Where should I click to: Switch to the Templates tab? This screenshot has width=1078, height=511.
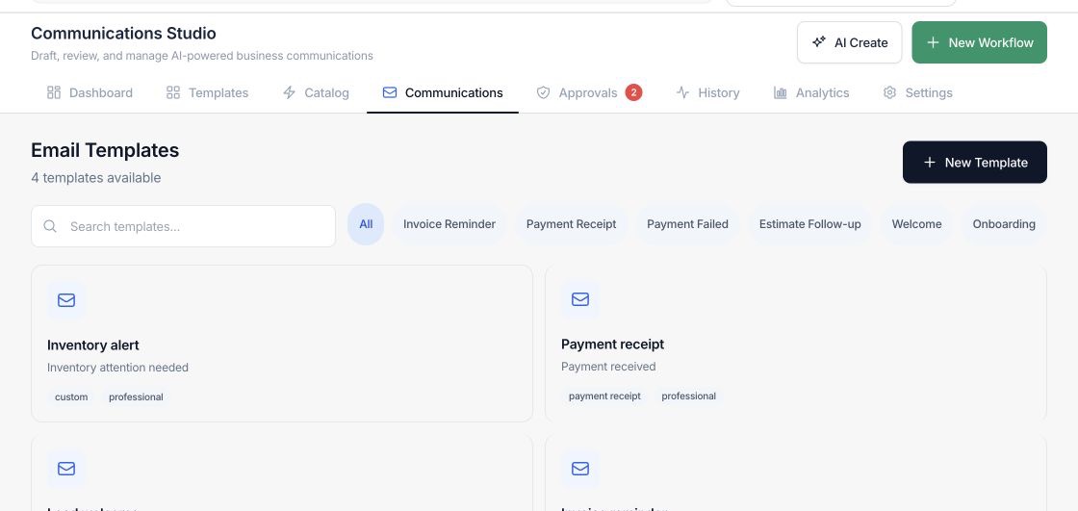tap(208, 92)
